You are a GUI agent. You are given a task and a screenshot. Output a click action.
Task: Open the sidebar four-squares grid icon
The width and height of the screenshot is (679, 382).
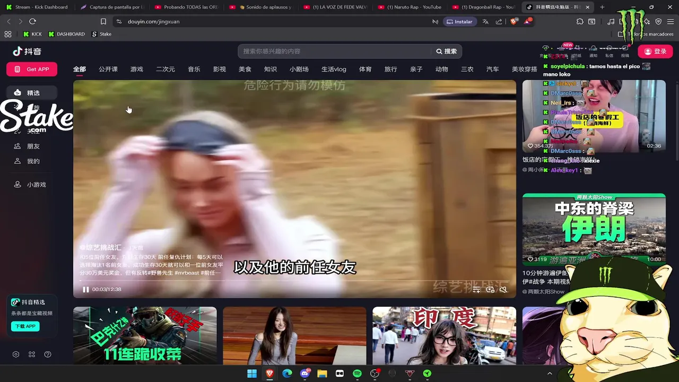pos(32,354)
